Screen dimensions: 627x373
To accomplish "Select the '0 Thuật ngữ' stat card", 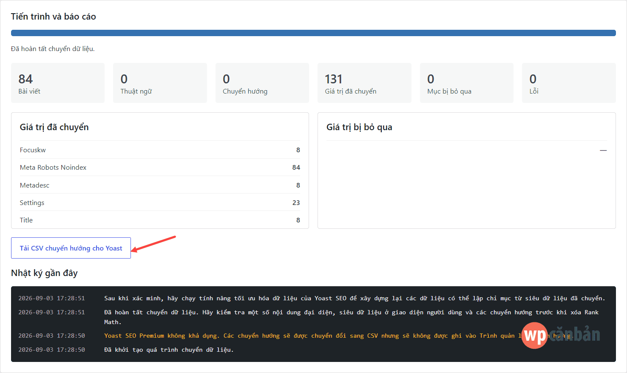I will 160,83.
